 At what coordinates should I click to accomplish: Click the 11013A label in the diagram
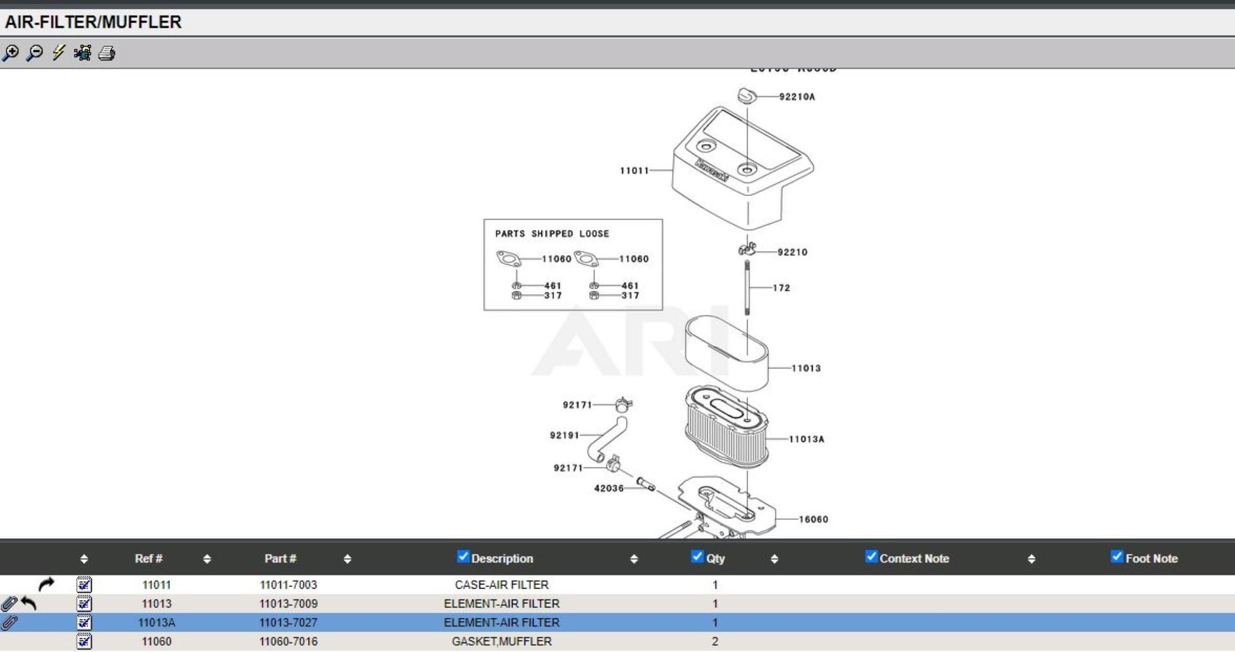(806, 439)
